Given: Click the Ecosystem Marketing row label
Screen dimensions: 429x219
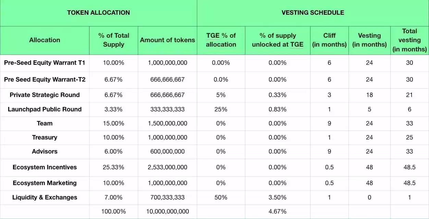Looking at the screenshot, I should click(45, 183).
